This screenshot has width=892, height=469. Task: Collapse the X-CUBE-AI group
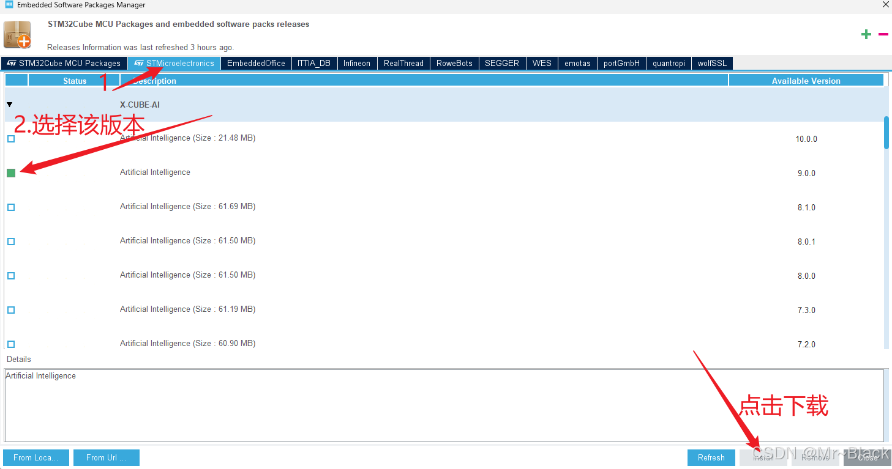(9, 105)
